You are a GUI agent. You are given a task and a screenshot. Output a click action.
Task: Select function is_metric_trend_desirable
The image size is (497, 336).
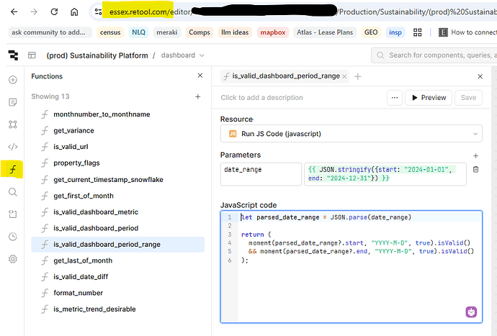(94, 309)
